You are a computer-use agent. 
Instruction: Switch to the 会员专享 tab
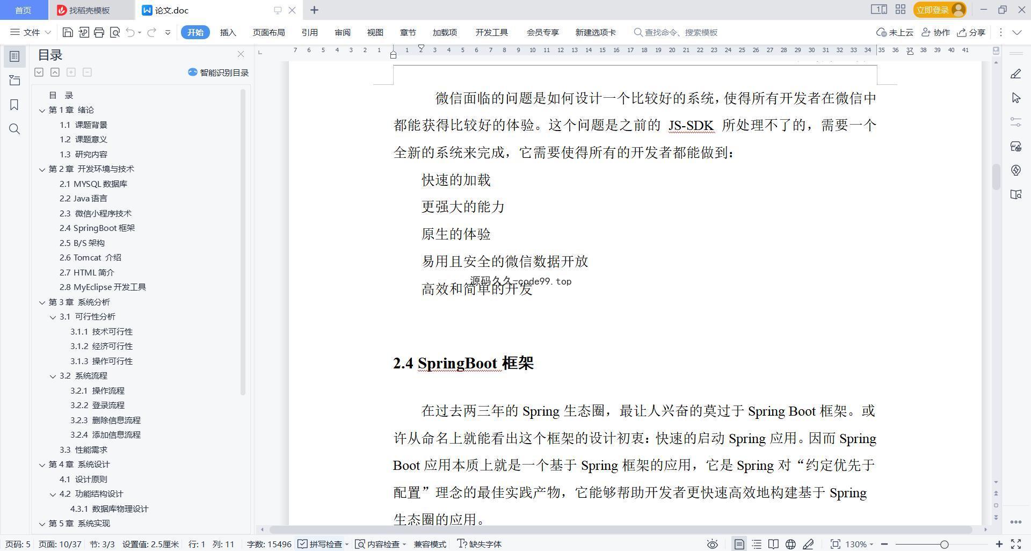coord(542,32)
